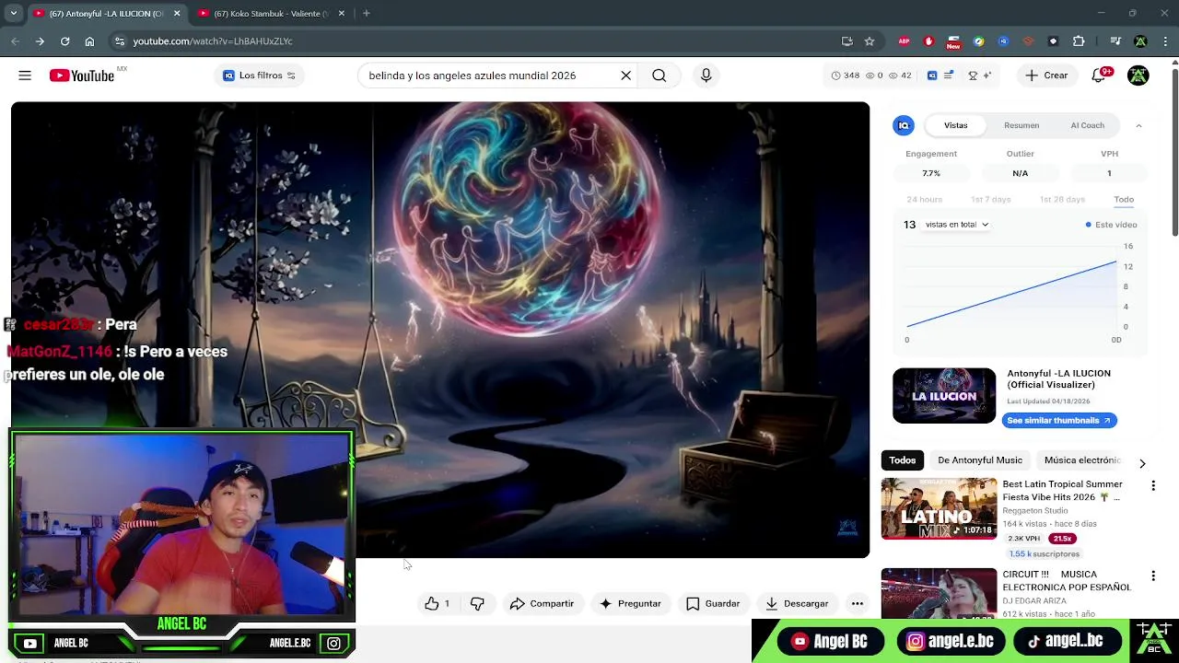This screenshot has height=663, width=1179.
Task: Click the Preguntar button
Action: (x=630, y=604)
